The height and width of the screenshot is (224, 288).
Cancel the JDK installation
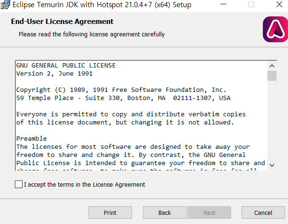263,213
